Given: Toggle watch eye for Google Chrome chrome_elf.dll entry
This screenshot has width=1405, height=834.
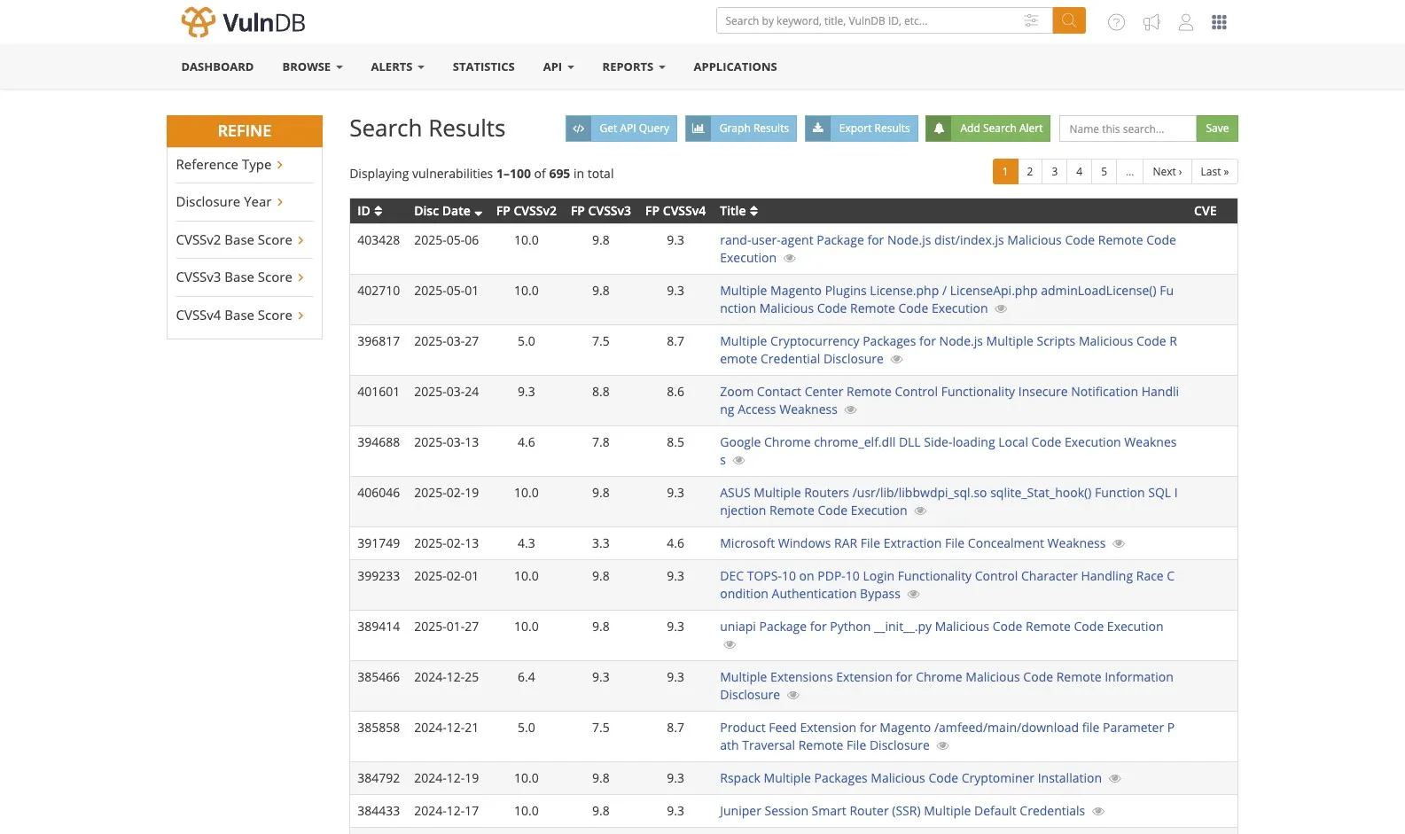Looking at the screenshot, I should 738,460.
